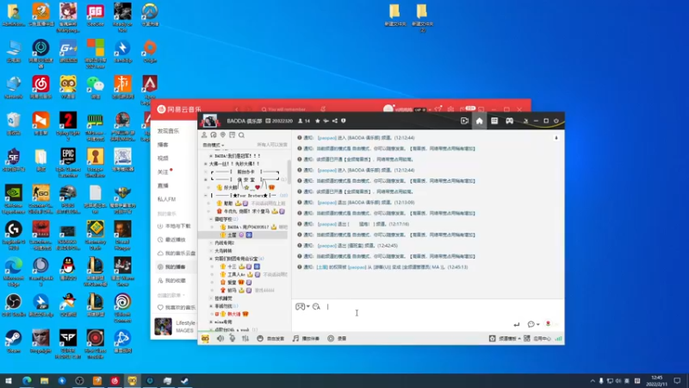Viewport: 689px width, 388px height.
Task: Click the 录音 record button
Action: coord(337,338)
